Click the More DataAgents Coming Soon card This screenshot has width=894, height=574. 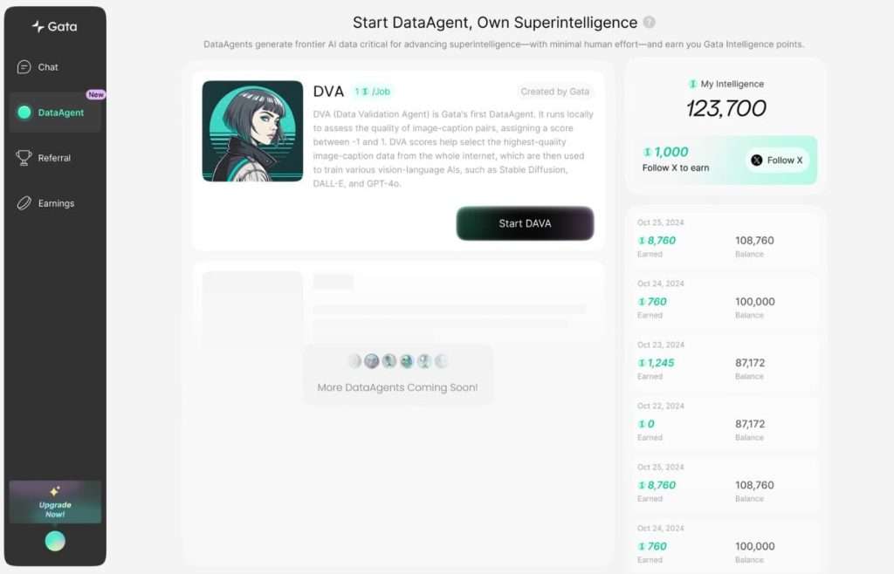(x=398, y=374)
